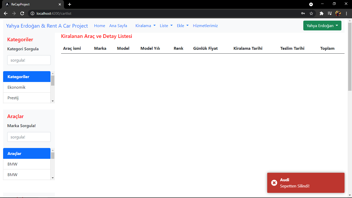Open the Chrome profile avatar
Screen dimensions: 352x198
click(x=338, y=13)
